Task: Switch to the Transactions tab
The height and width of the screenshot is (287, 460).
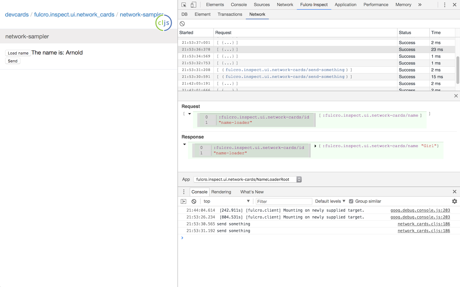Action: (x=230, y=14)
